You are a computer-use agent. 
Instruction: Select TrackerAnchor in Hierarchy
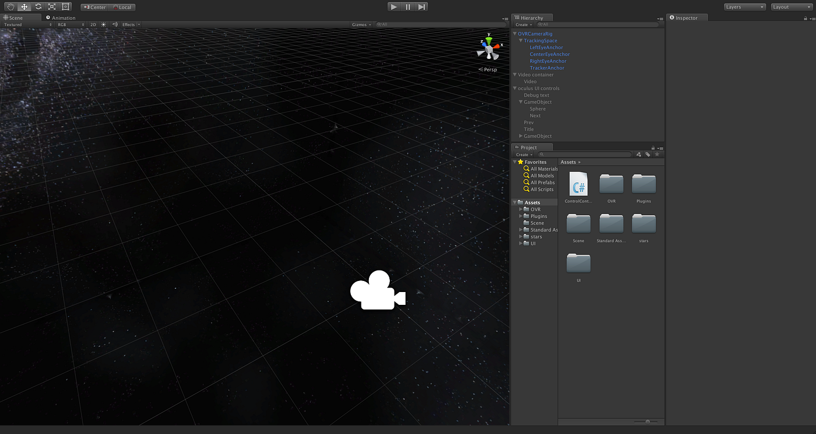click(x=547, y=68)
